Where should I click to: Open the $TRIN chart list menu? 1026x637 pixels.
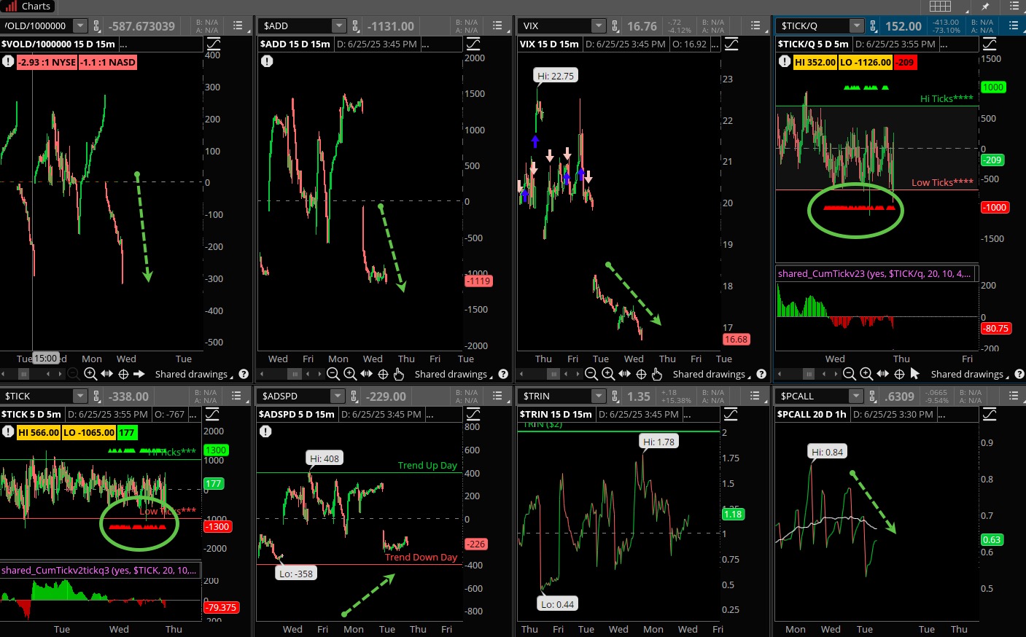click(755, 396)
